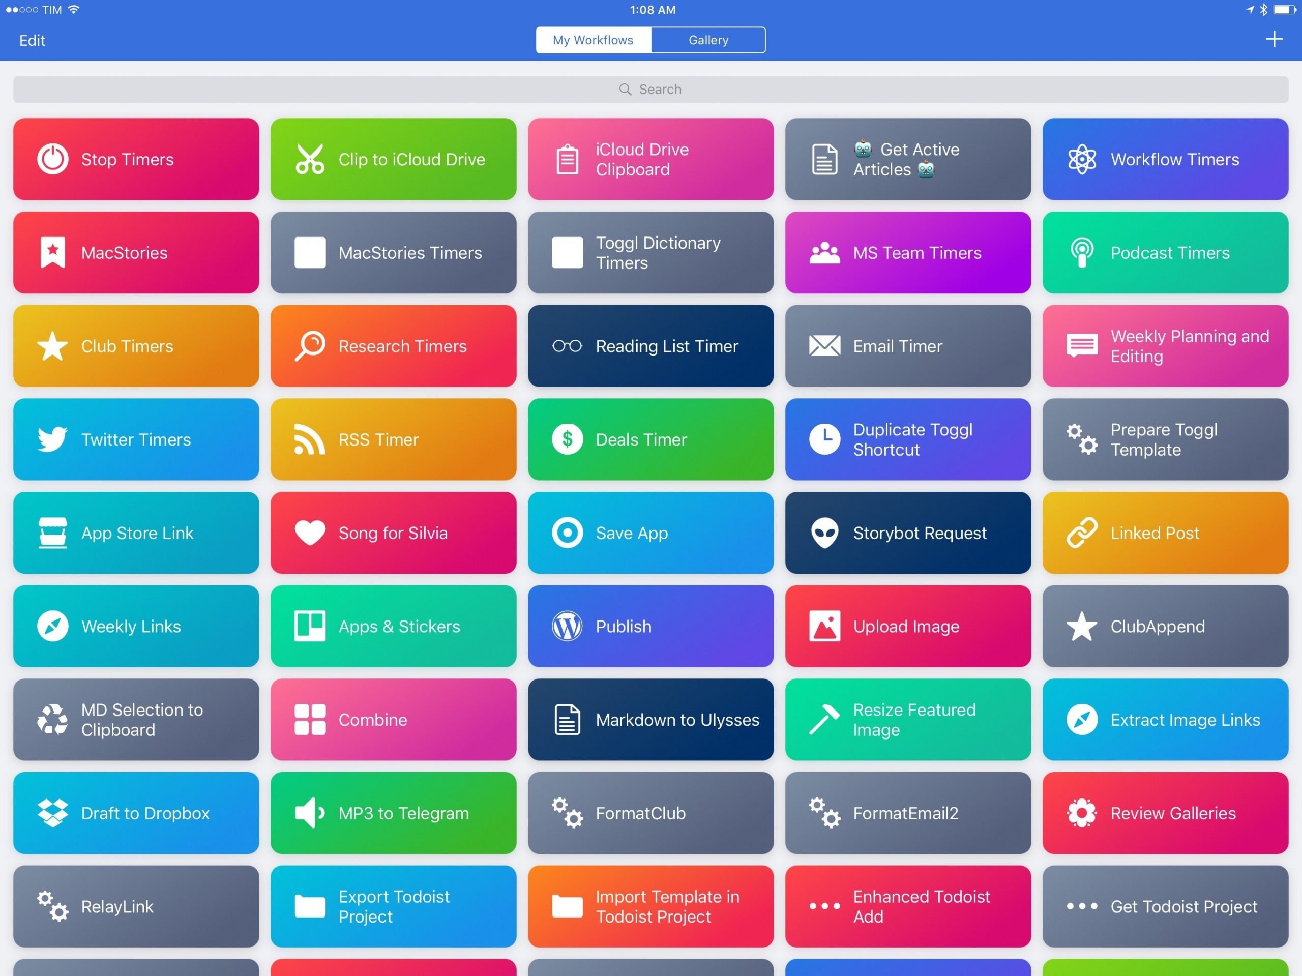Tap the RSS feed icon on RSS Timer

pos(310,439)
